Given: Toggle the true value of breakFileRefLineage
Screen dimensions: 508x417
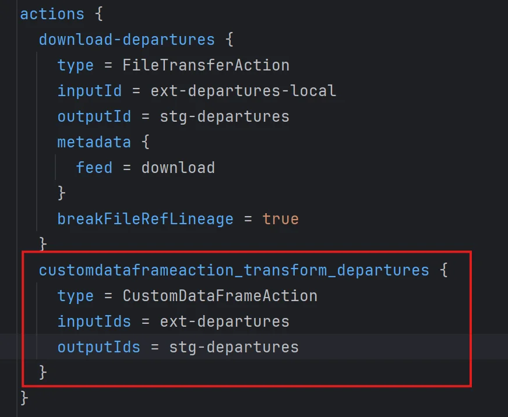Looking at the screenshot, I should click(280, 218).
